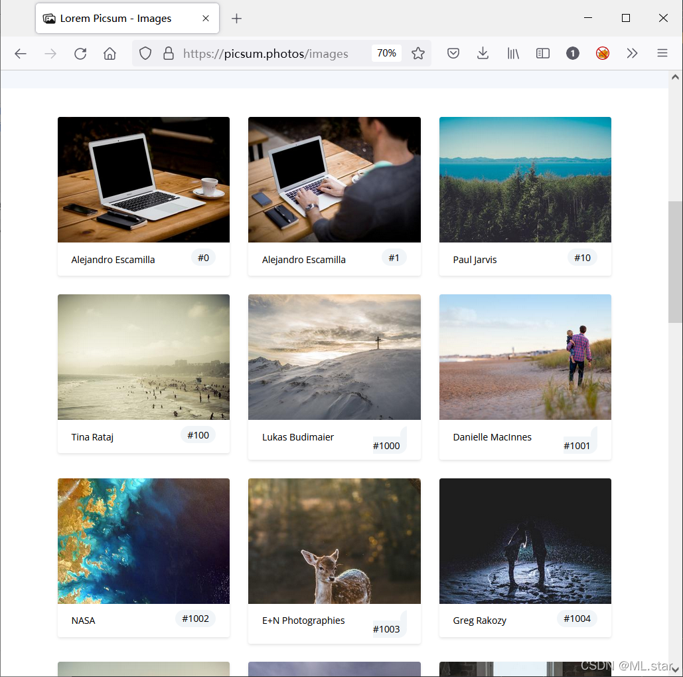Open a new tab
The image size is (683, 677).
tap(236, 19)
